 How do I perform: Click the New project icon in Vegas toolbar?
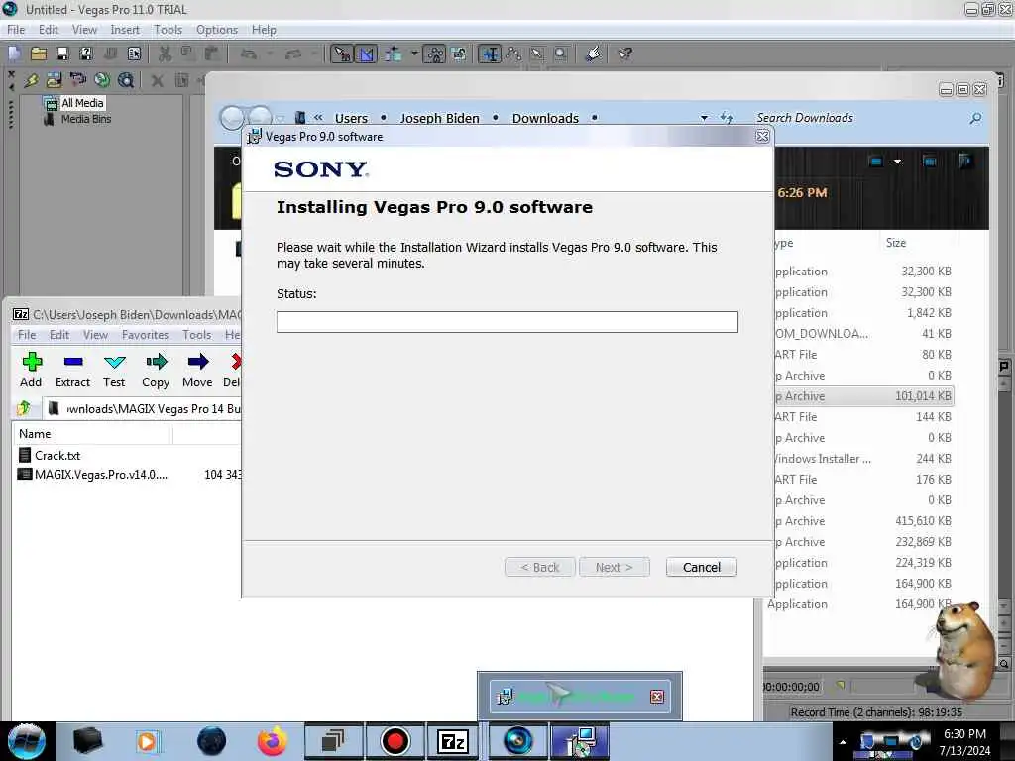tap(14, 54)
